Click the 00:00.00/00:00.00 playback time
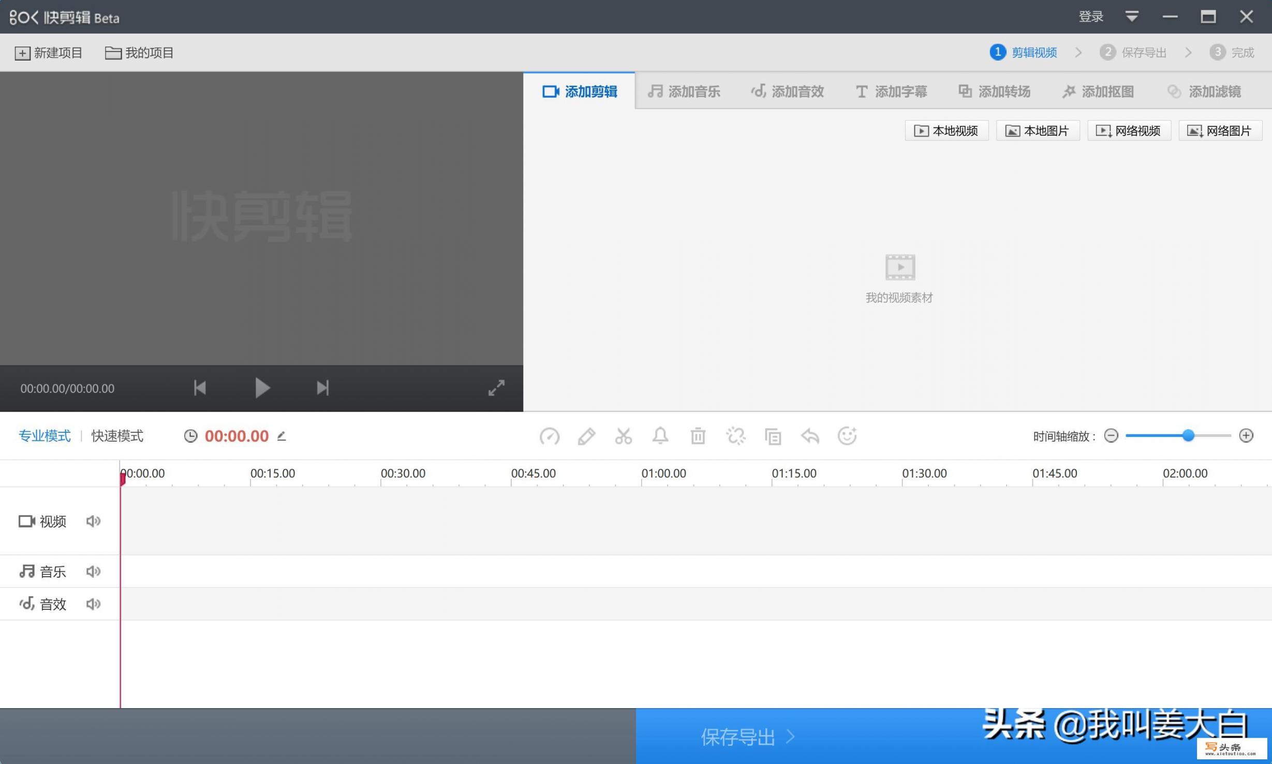Screen dimensions: 1272x764 [67, 388]
